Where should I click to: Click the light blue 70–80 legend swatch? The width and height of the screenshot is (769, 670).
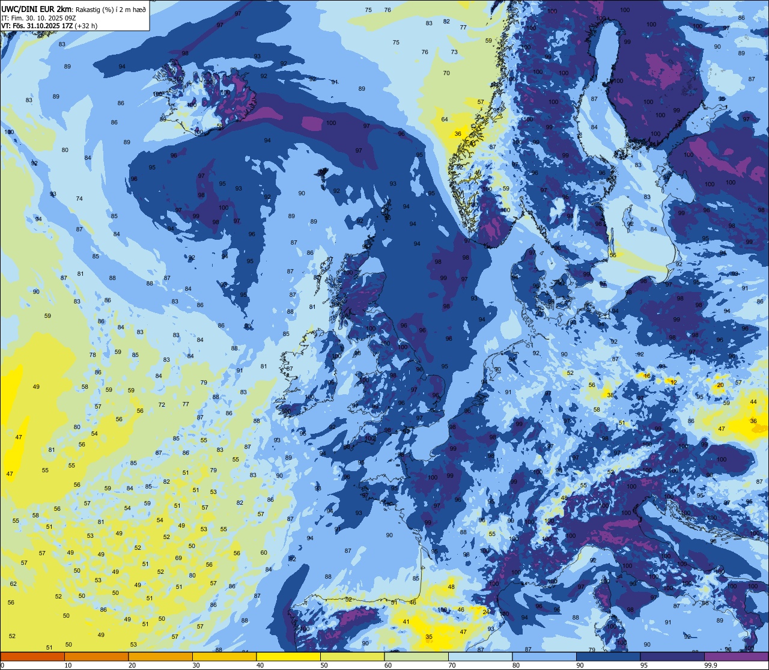click(x=480, y=656)
